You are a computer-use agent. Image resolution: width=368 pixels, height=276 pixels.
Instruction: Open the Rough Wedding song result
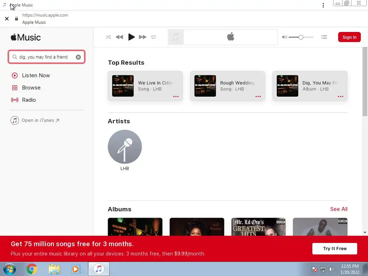[227, 86]
